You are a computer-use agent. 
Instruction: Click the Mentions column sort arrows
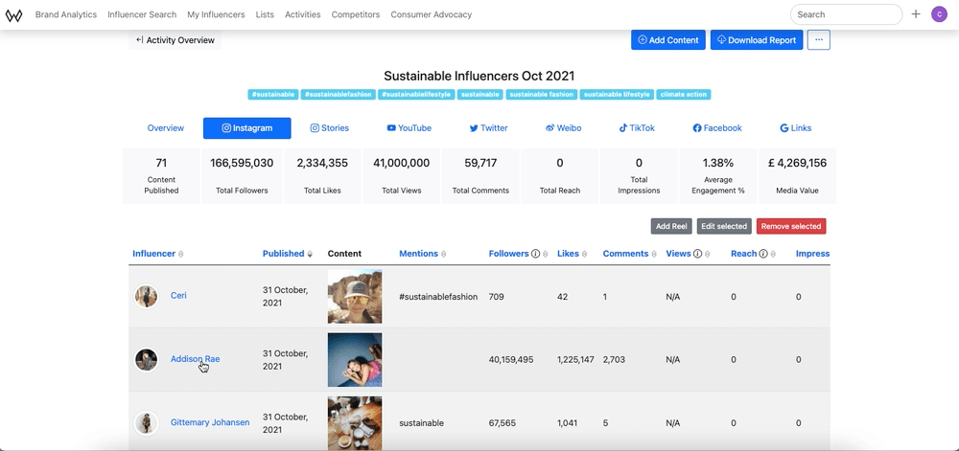[443, 254]
